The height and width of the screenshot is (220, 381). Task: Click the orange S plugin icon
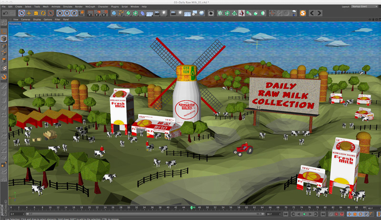(302, 13)
